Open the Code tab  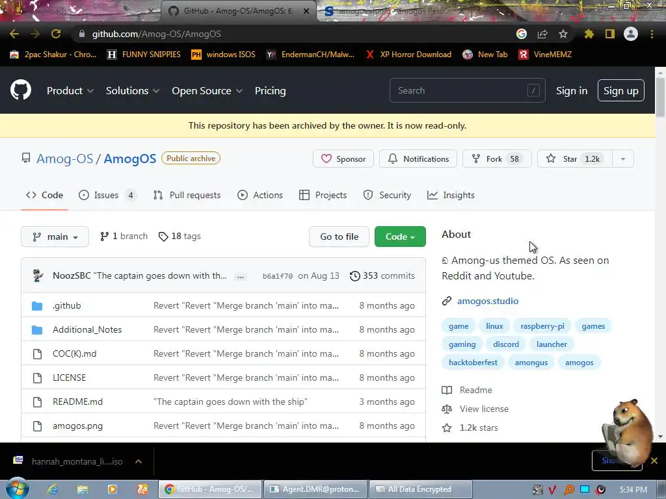(x=45, y=195)
